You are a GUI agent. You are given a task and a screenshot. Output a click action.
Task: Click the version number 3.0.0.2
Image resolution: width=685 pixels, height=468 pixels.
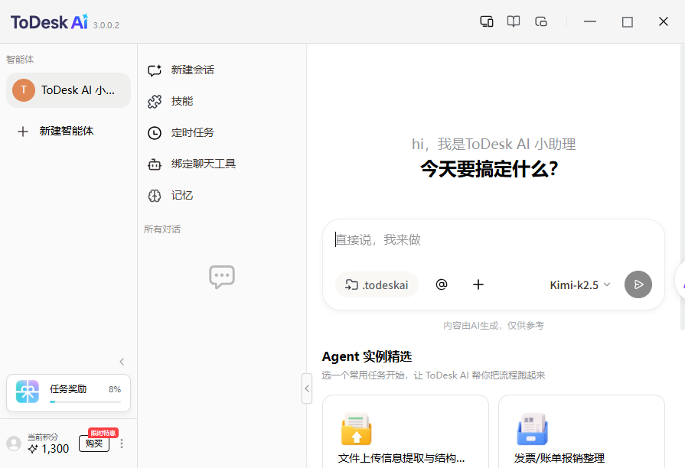click(x=106, y=25)
